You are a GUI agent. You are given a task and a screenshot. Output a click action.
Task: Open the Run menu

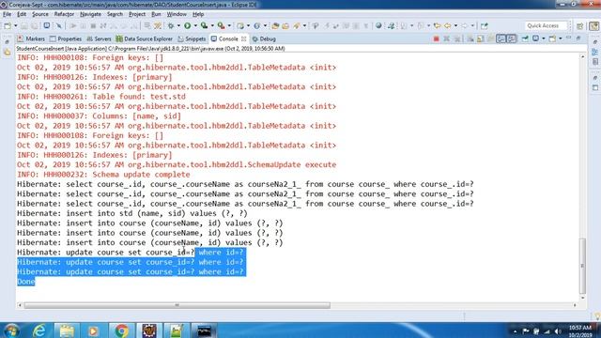click(x=156, y=14)
